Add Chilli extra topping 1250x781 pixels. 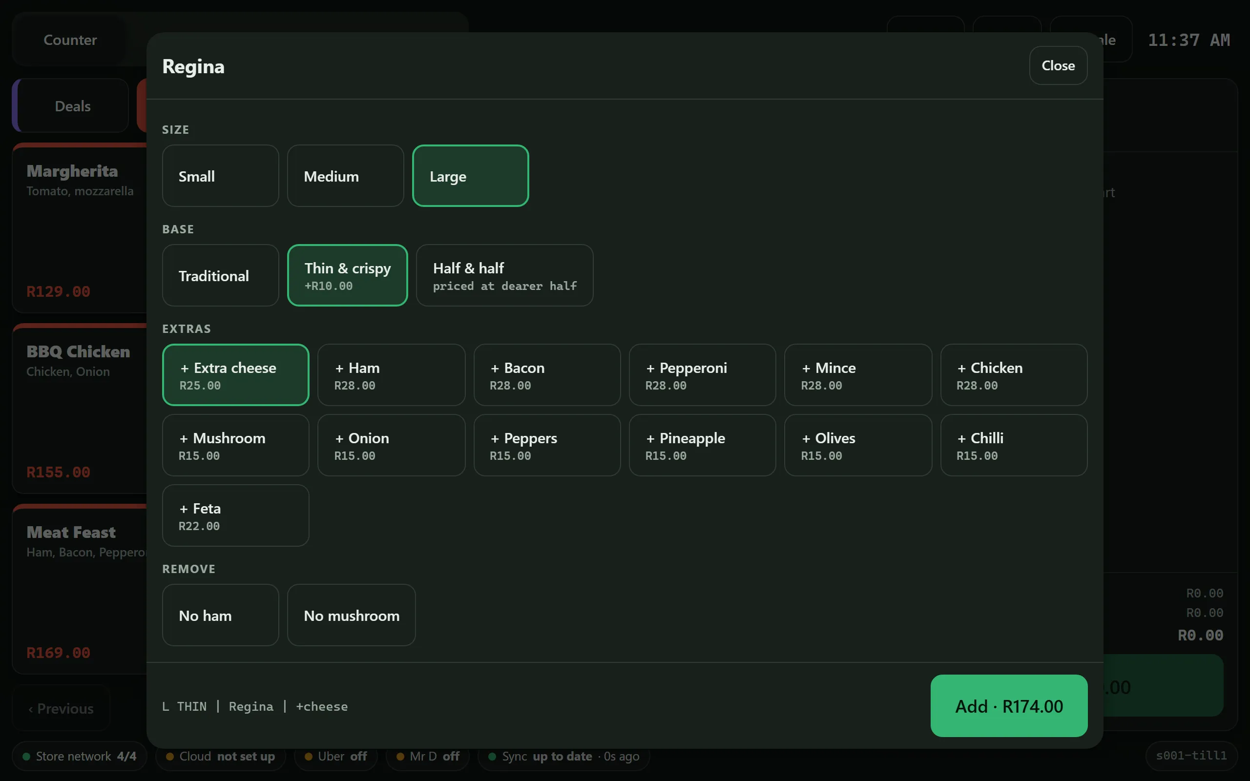tap(1014, 445)
